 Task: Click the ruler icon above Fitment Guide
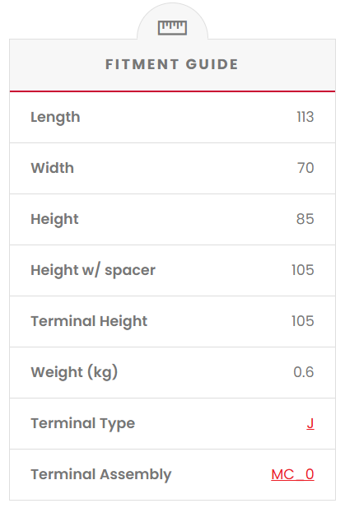click(x=172, y=27)
